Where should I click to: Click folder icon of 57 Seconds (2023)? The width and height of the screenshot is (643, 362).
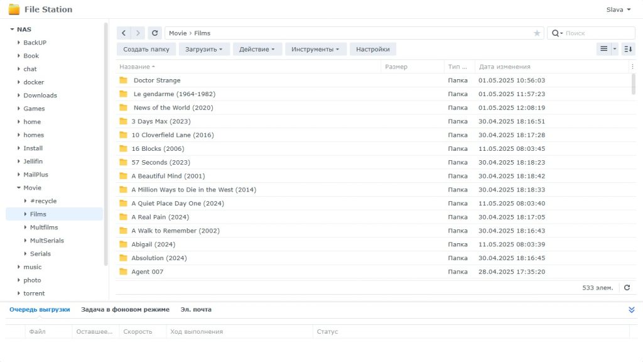pyautogui.click(x=124, y=162)
